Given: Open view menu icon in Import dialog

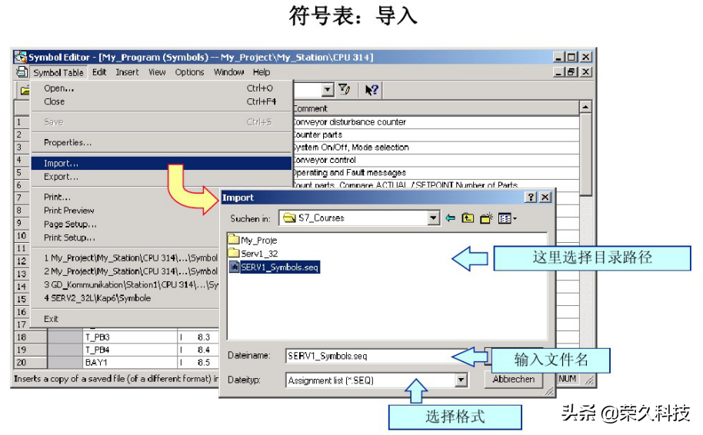Looking at the screenshot, I should pyautogui.click(x=507, y=218).
